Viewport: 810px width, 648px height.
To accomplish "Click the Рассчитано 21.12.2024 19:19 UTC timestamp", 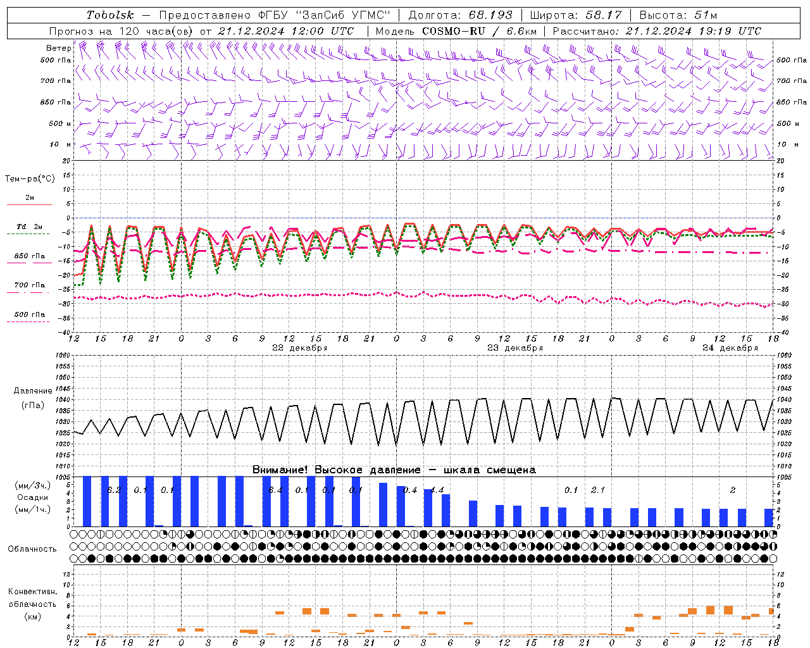I will click(657, 31).
